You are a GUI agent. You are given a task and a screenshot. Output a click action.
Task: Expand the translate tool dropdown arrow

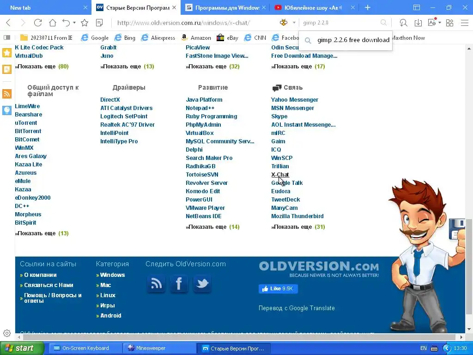click(440, 23)
